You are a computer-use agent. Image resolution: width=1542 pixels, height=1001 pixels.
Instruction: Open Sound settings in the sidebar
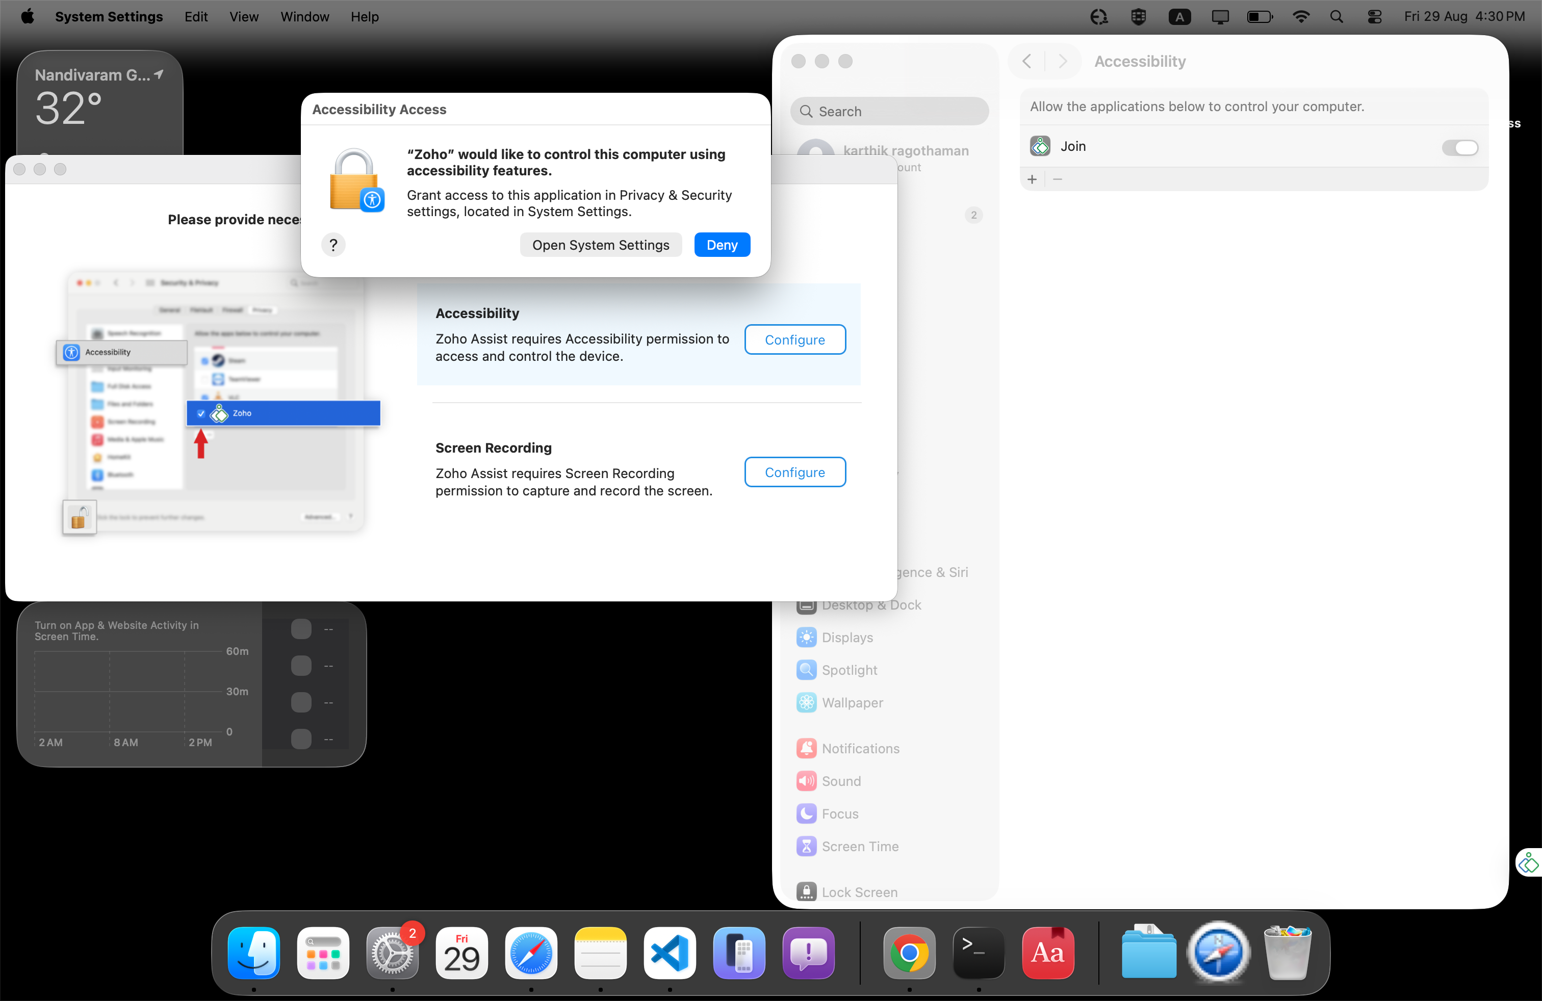point(841,781)
